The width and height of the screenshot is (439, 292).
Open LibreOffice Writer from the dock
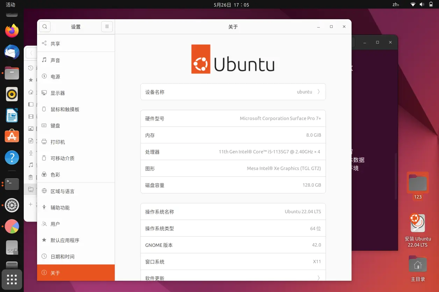12,115
